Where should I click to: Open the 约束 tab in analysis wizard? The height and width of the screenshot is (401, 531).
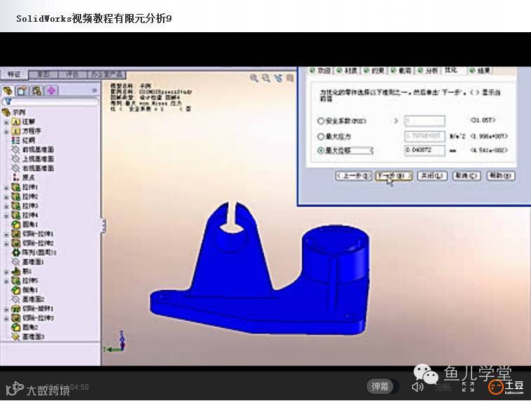coord(374,71)
